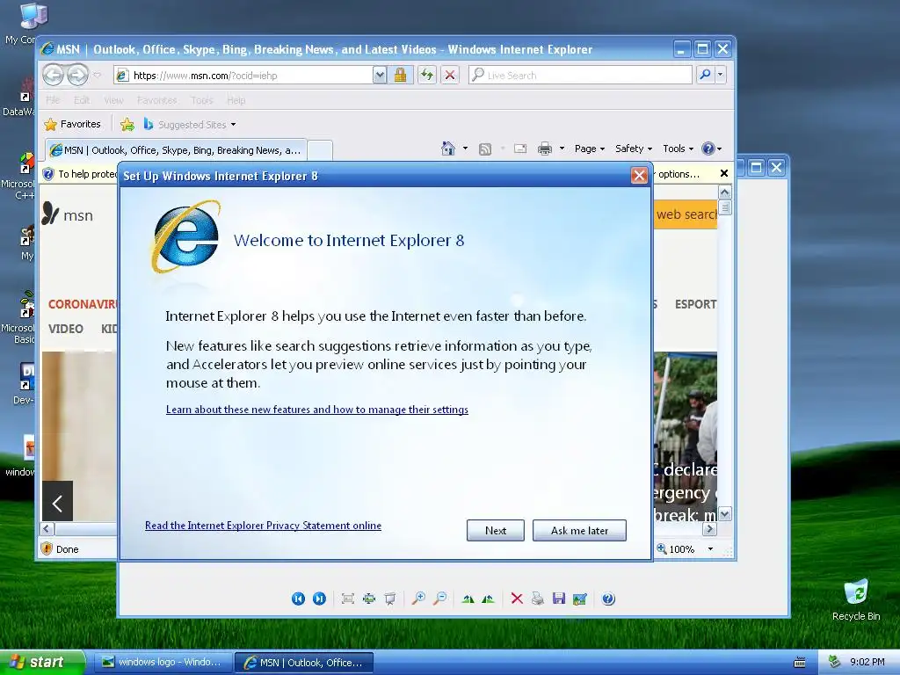
Task: Zoom in with magnifier-plus icon
Action: coord(418,599)
